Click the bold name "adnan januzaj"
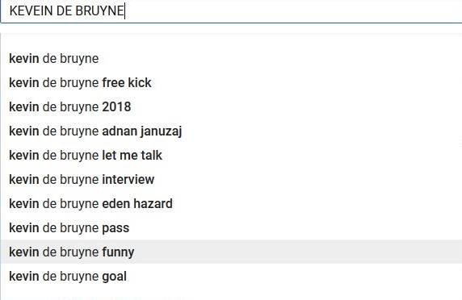The height and width of the screenshot is (300, 462). coord(142,131)
